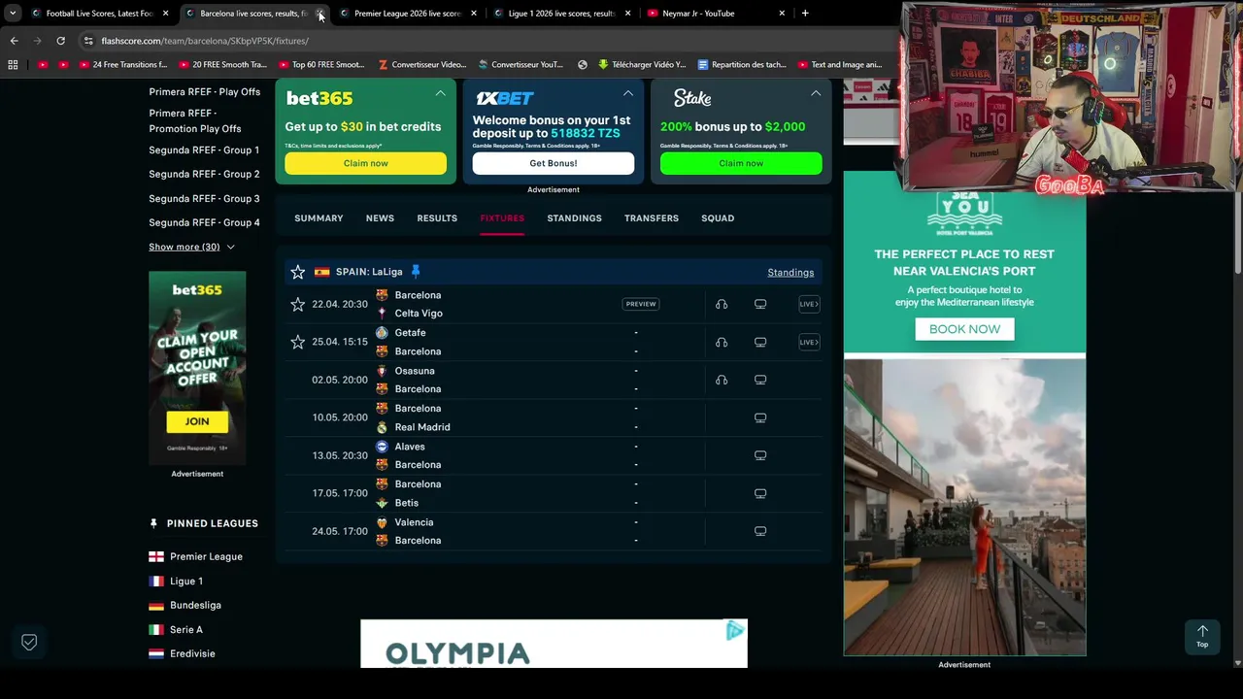Screen dimensions: 1243x699
Task: Click the shield icon at bottom left
Action: click(29, 642)
